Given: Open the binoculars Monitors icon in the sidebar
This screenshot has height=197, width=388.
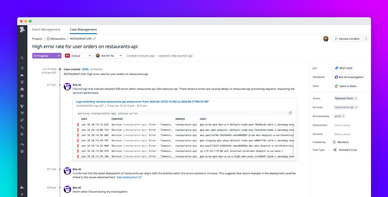Looking at the screenshot, I should pyautogui.click(x=22, y=89).
